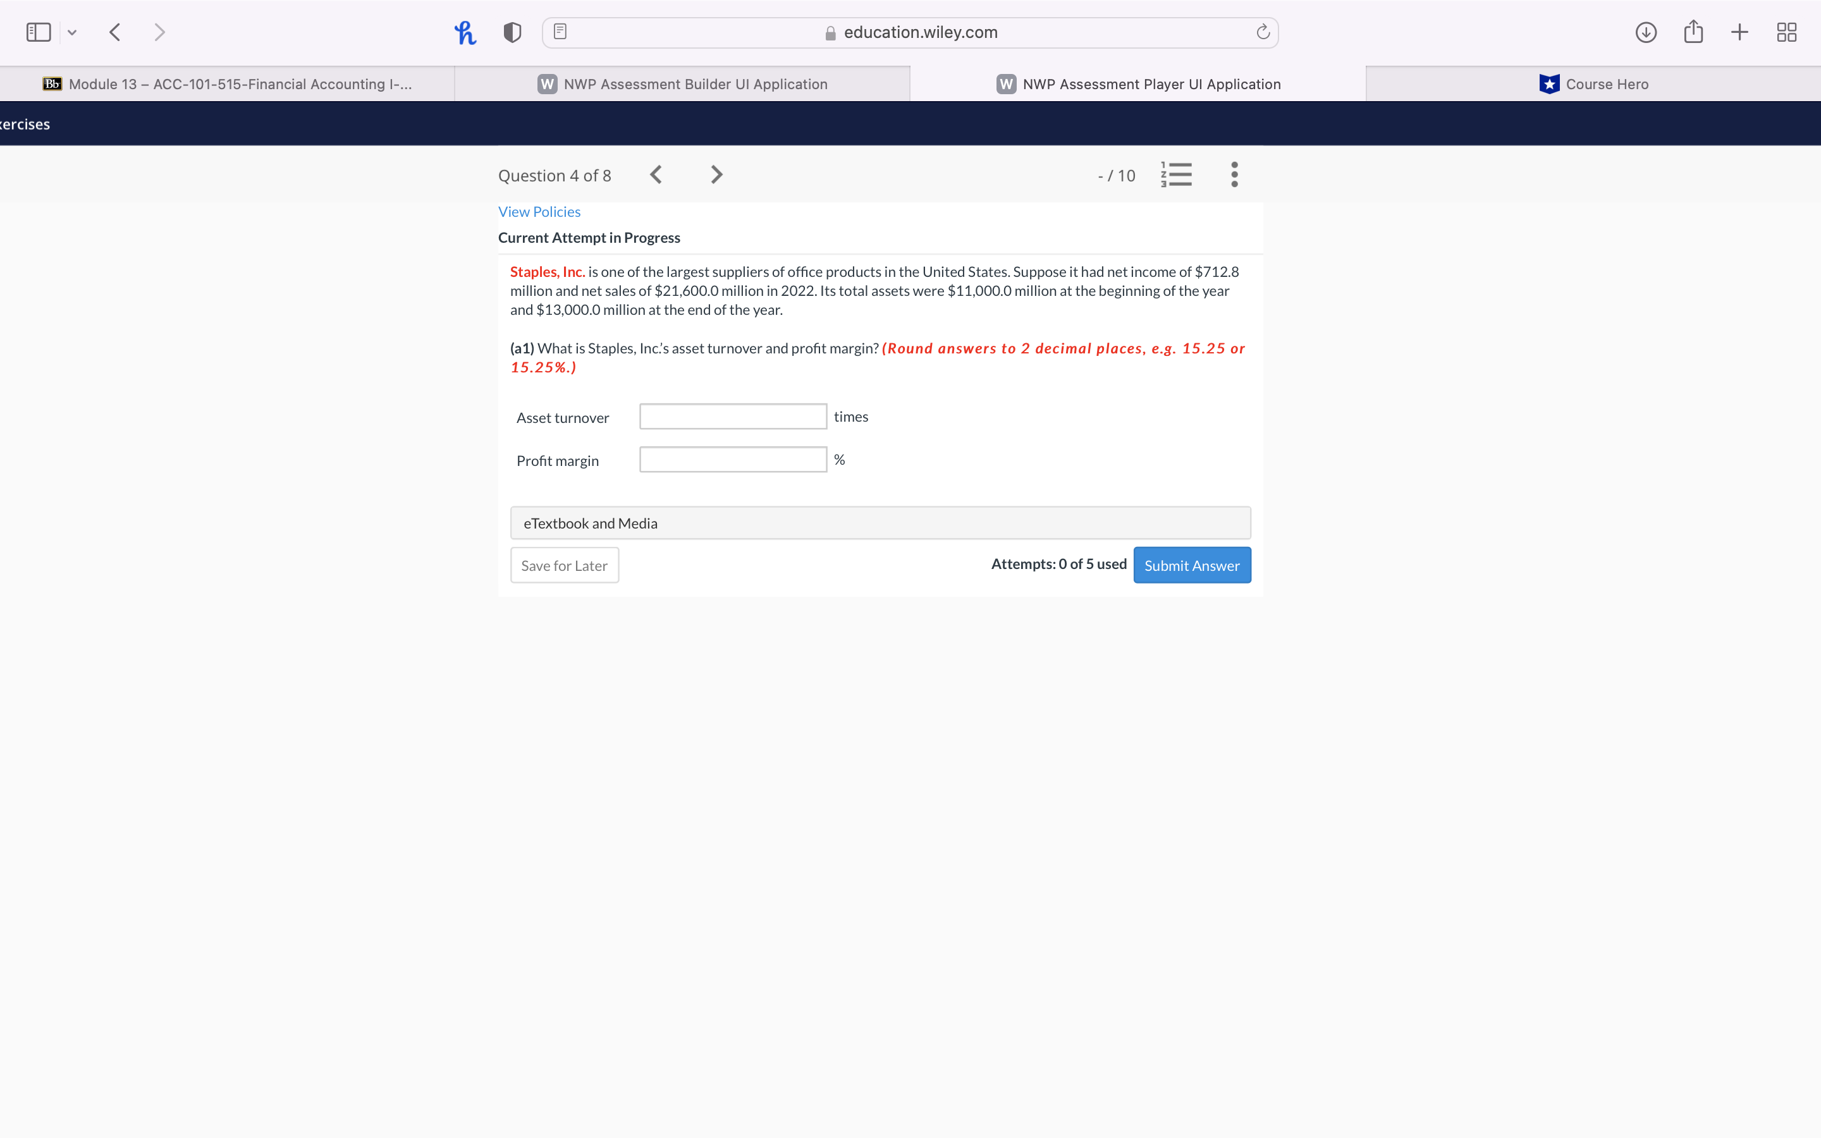Go to next question arrow

716,174
